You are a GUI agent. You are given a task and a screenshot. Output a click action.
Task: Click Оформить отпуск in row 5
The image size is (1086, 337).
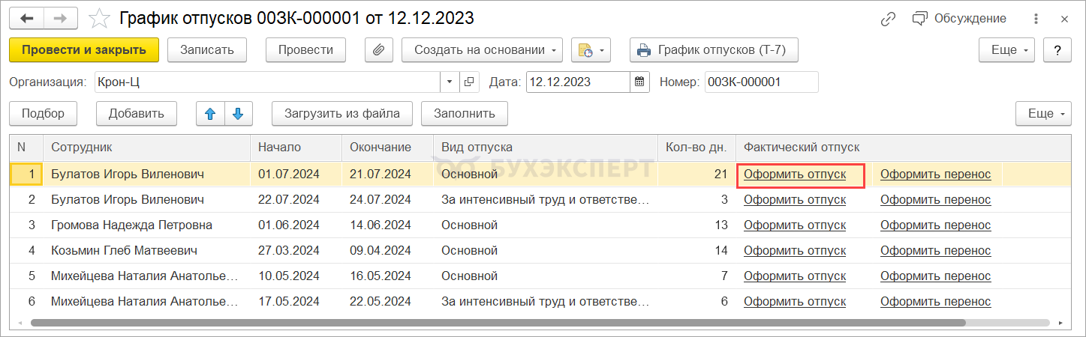pos(795,276)
